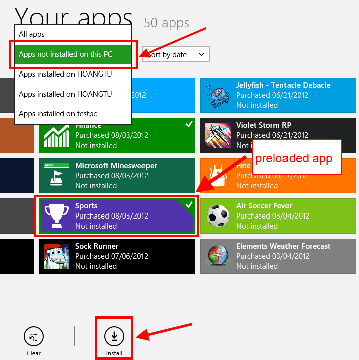Click the Jellyfish - Tentacle Debacle title
The width and height of the screenshot is (359, 360).
[x=283, y=85]
